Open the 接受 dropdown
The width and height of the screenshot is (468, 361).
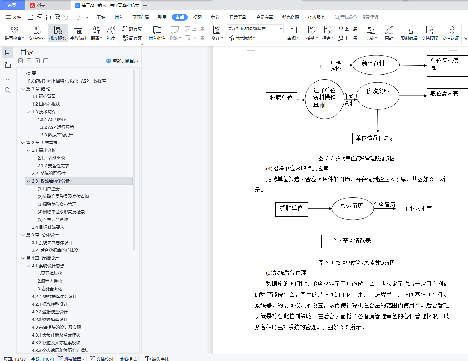[317, 38]
